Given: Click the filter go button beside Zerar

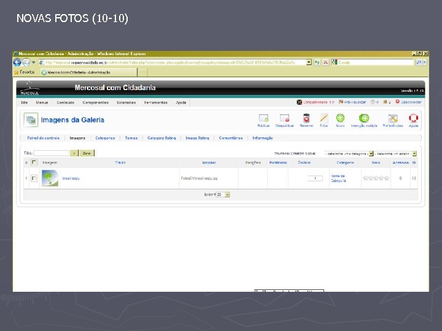Looking at the screenshot, I should 74,153.
